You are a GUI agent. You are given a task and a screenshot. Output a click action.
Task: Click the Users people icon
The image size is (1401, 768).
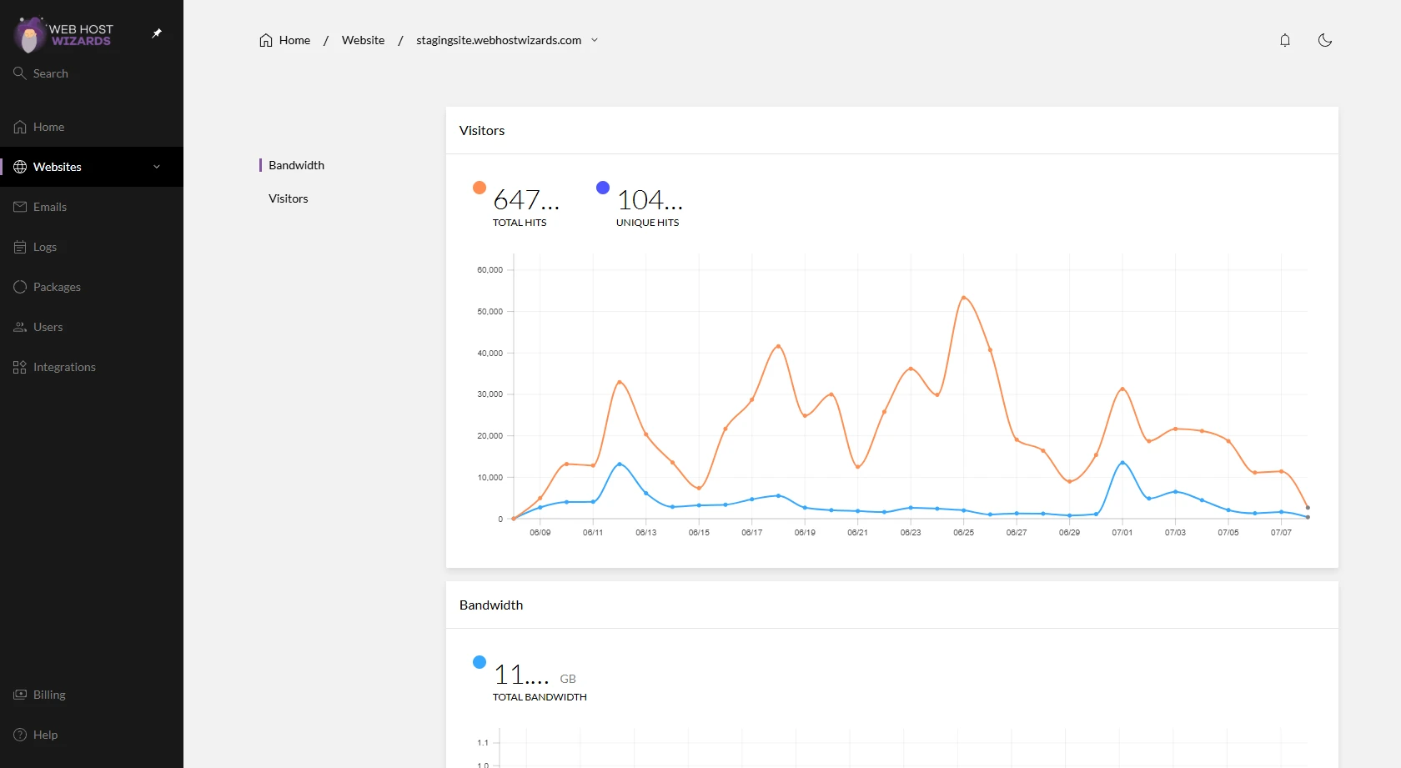(x=20, y=327)
